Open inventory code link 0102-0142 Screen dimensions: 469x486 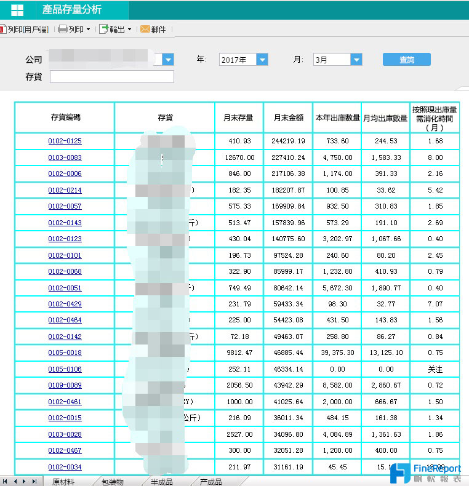[x=65, y=337]
